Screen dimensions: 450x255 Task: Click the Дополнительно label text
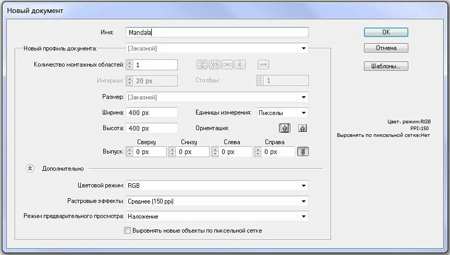63,169
